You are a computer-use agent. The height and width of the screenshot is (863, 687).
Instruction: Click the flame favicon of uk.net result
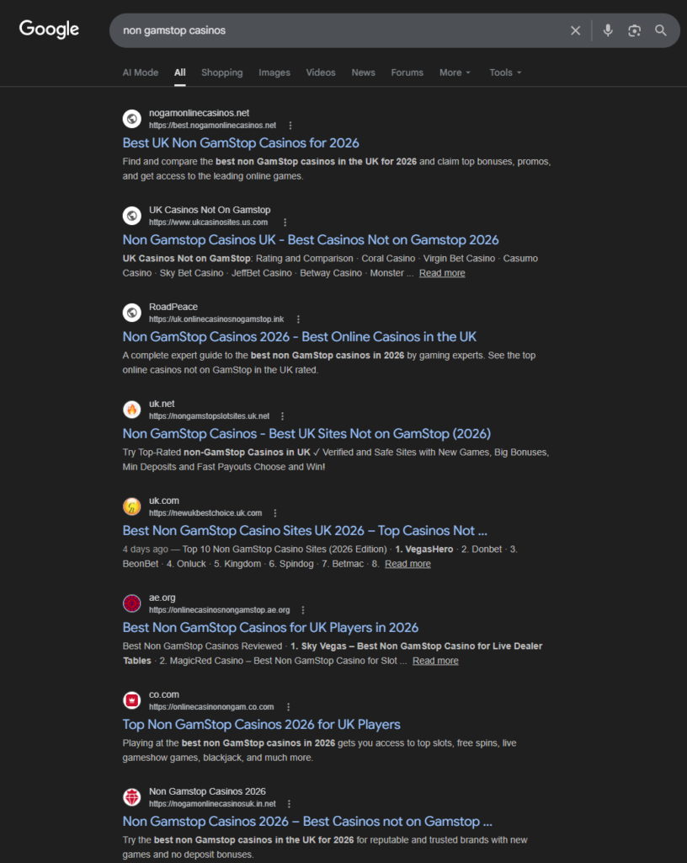click(x=132, y=410)
